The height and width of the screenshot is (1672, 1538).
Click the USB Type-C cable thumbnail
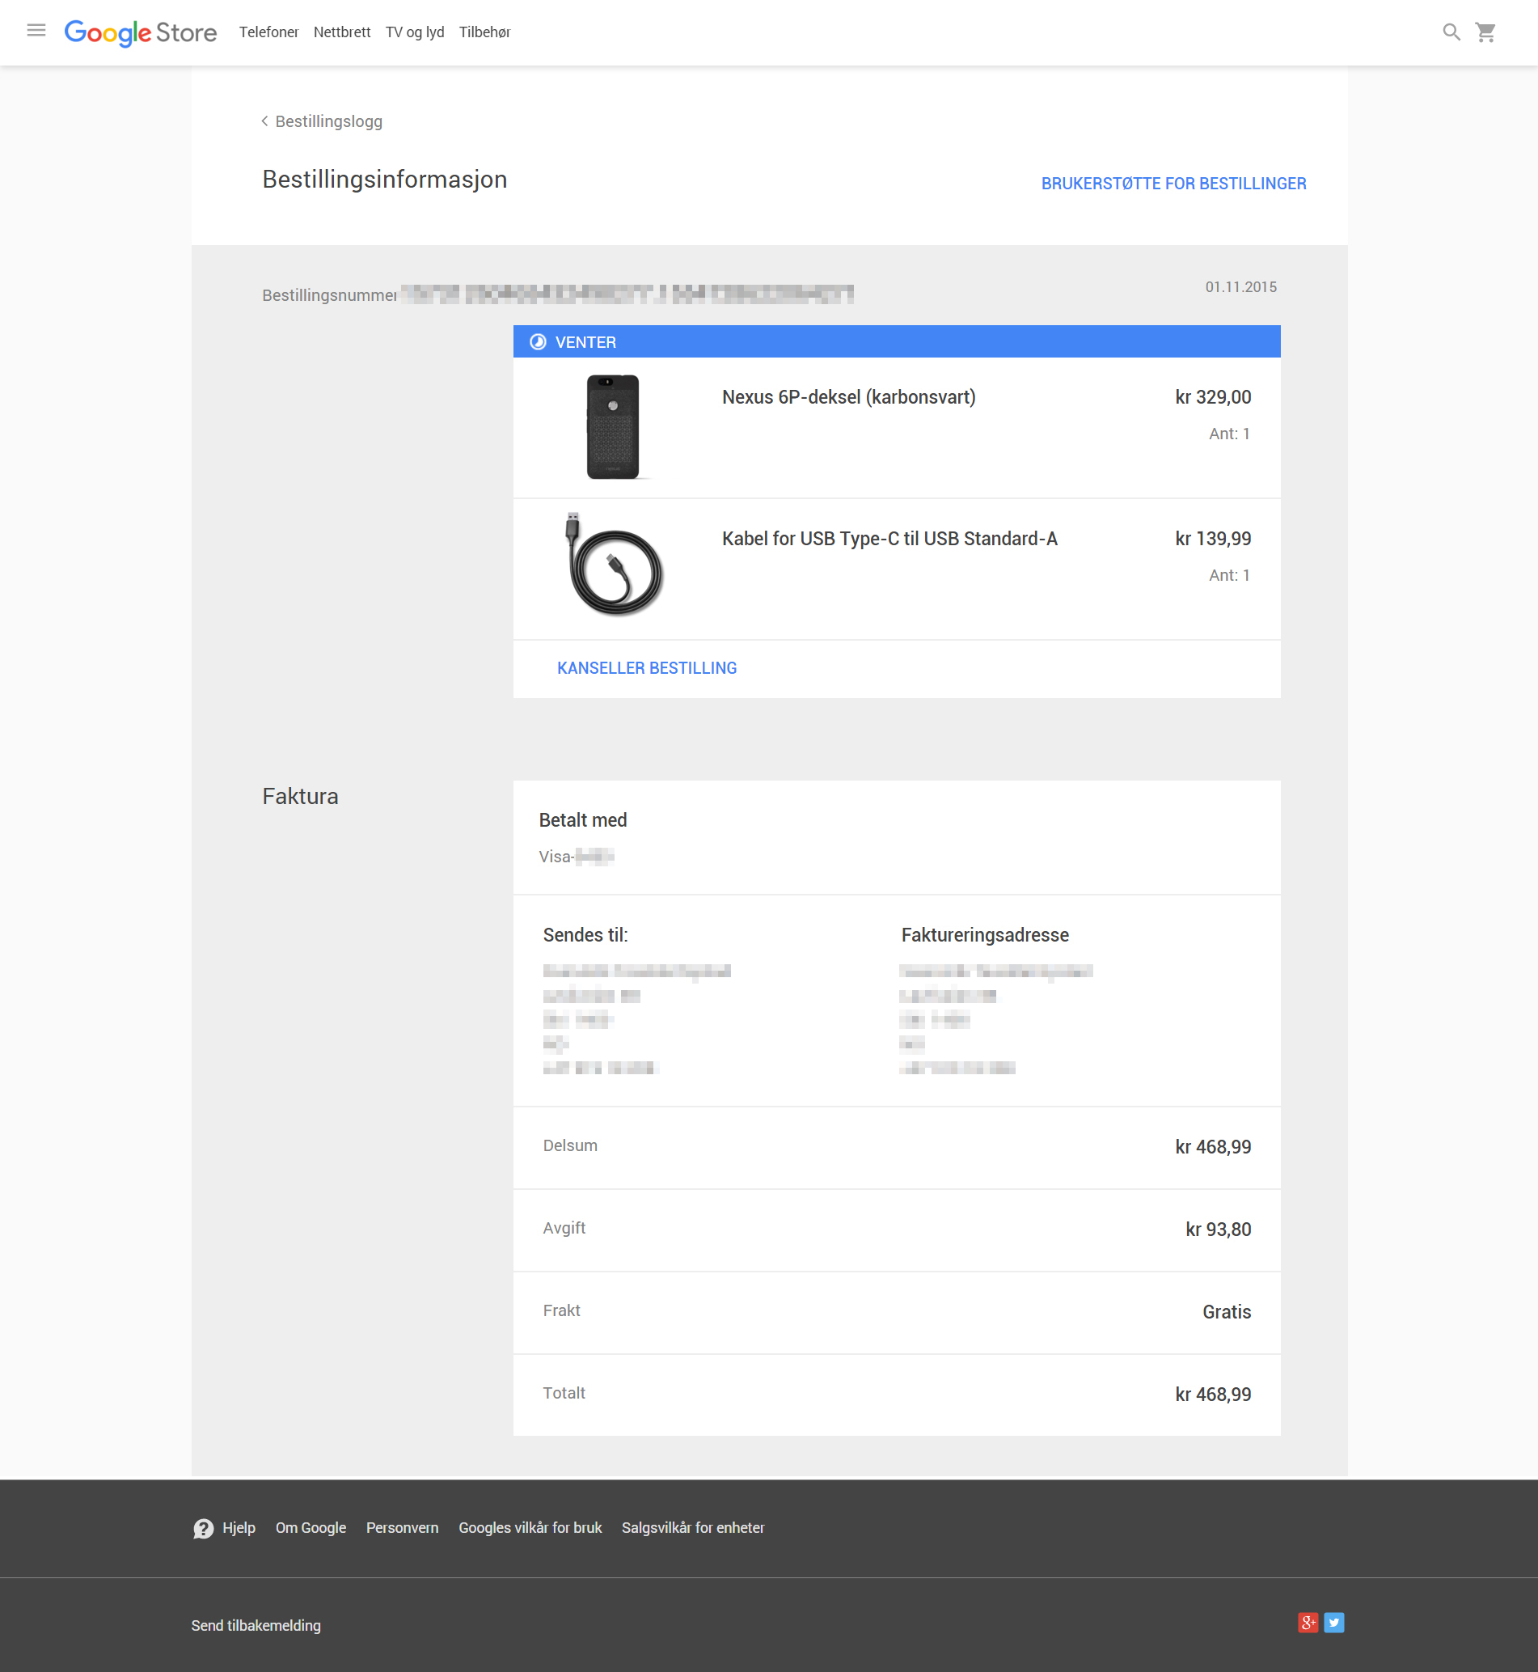pos(615,565)
